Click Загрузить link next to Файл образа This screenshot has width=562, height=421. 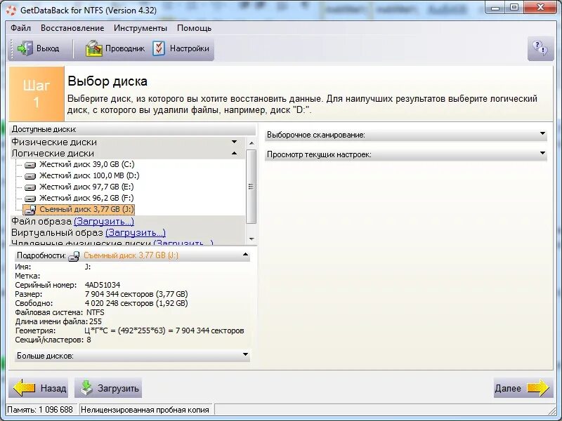coord(104,221)
